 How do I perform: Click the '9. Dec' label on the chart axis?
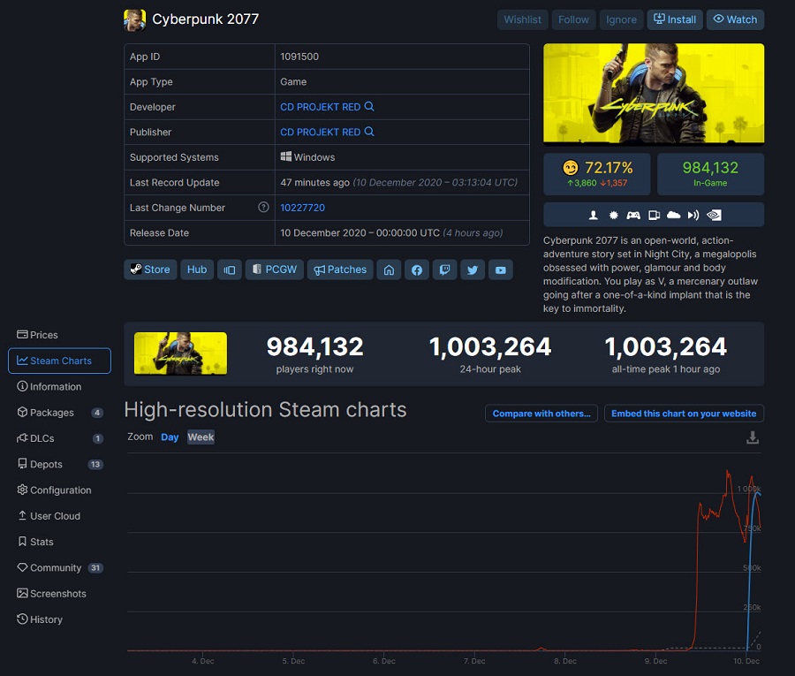(x=655, y=661)
